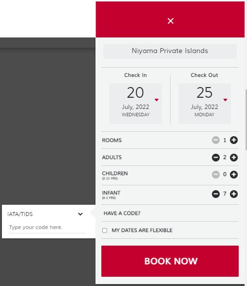Screen dimensions: 247x286
Task: Click the panel's vertical scrollbar
Action: [246, 120]
